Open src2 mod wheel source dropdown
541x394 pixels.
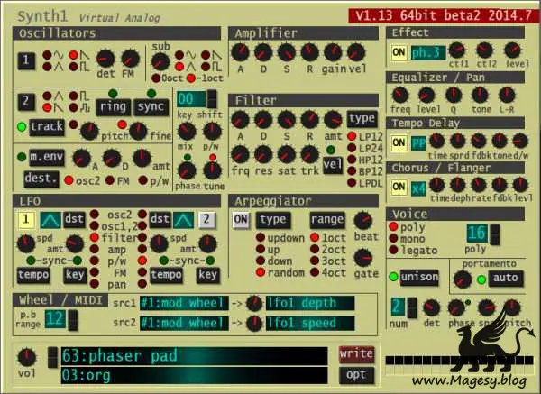(x=184, y=324)
